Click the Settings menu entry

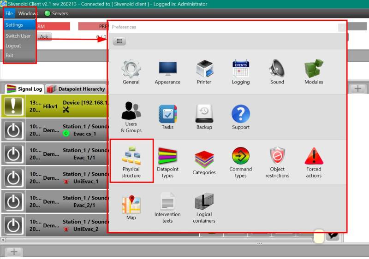(14, 25)
